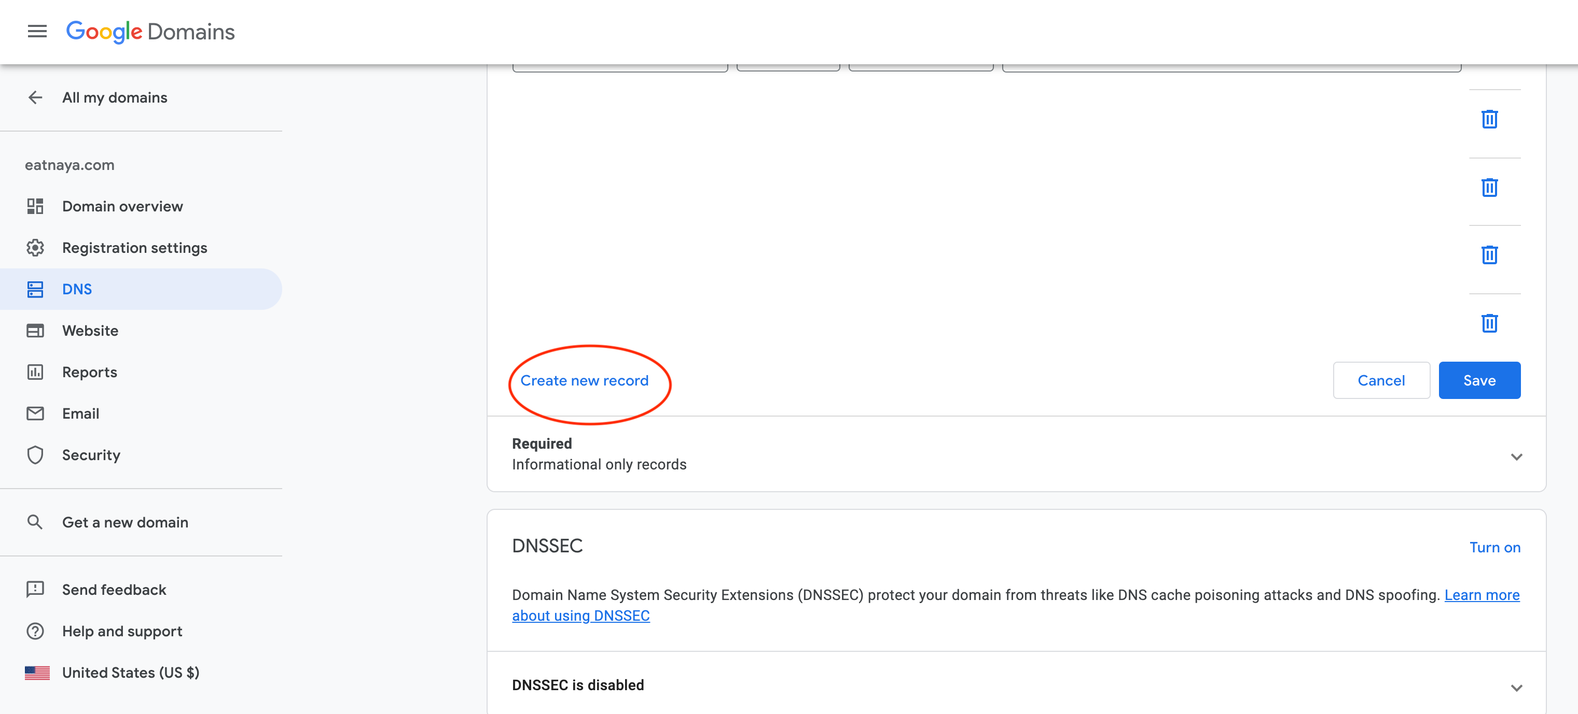This screenshot has width=1578, height=714.
Task: Delete the second record with trash icon
Action: coord(1489,187)
